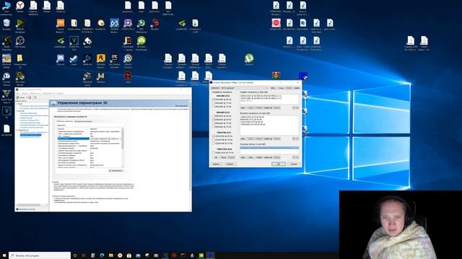Click the Import button in CRU
The height and width of the screenshot is (259, 462).
point(217,164)
